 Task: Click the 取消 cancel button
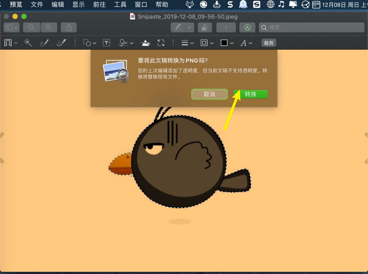click(x=209, y=94)
